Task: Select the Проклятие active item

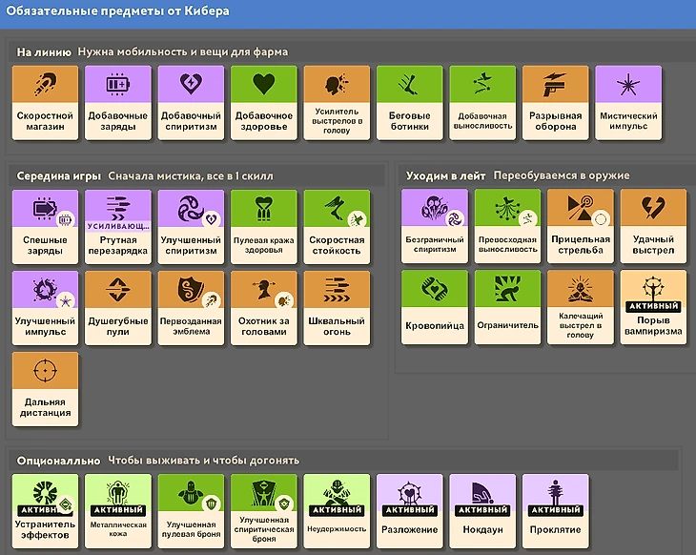Action: point(555,511)
